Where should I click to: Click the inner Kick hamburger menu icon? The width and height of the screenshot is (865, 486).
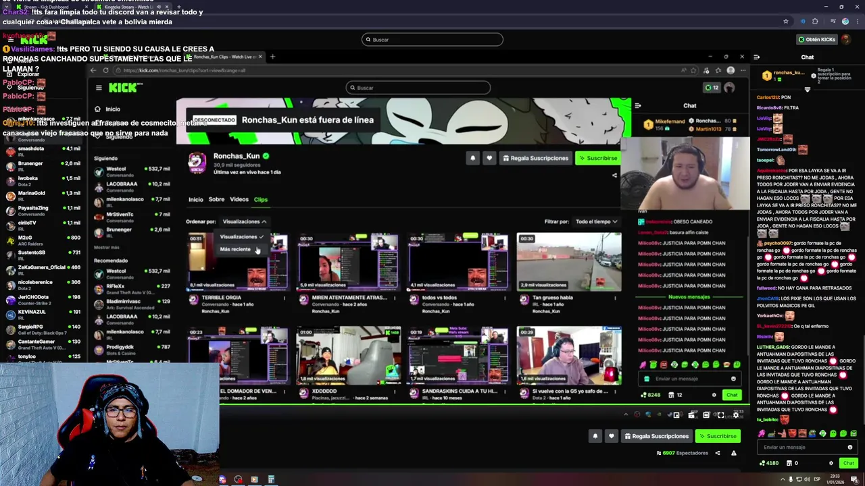(99, 88)
